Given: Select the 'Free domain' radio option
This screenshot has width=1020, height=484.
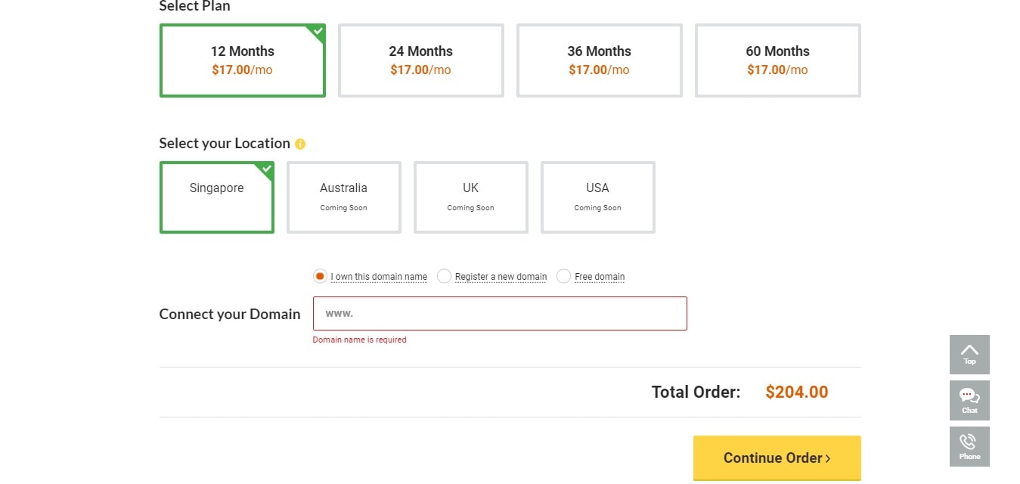Looking at the screenshot, I should coord(563,276).
